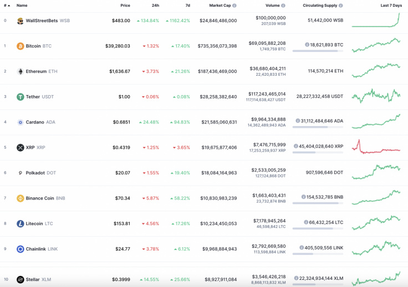Click Cardano 7d change 94.83%
Image resolution: width=408 pixels, height=287 pixels.
[180, 122]
